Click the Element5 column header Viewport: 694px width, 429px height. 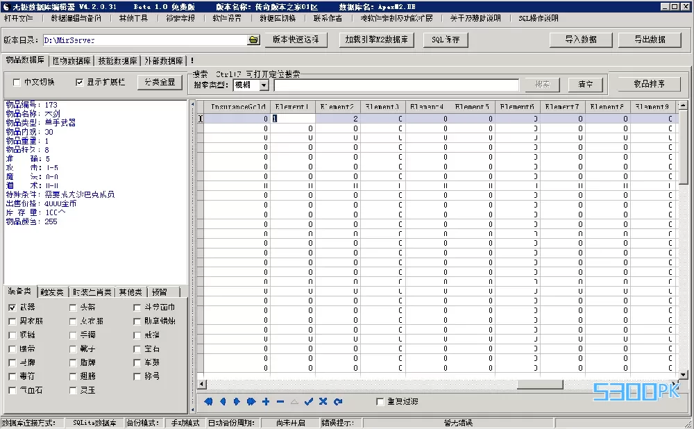(x=472, y=107)
